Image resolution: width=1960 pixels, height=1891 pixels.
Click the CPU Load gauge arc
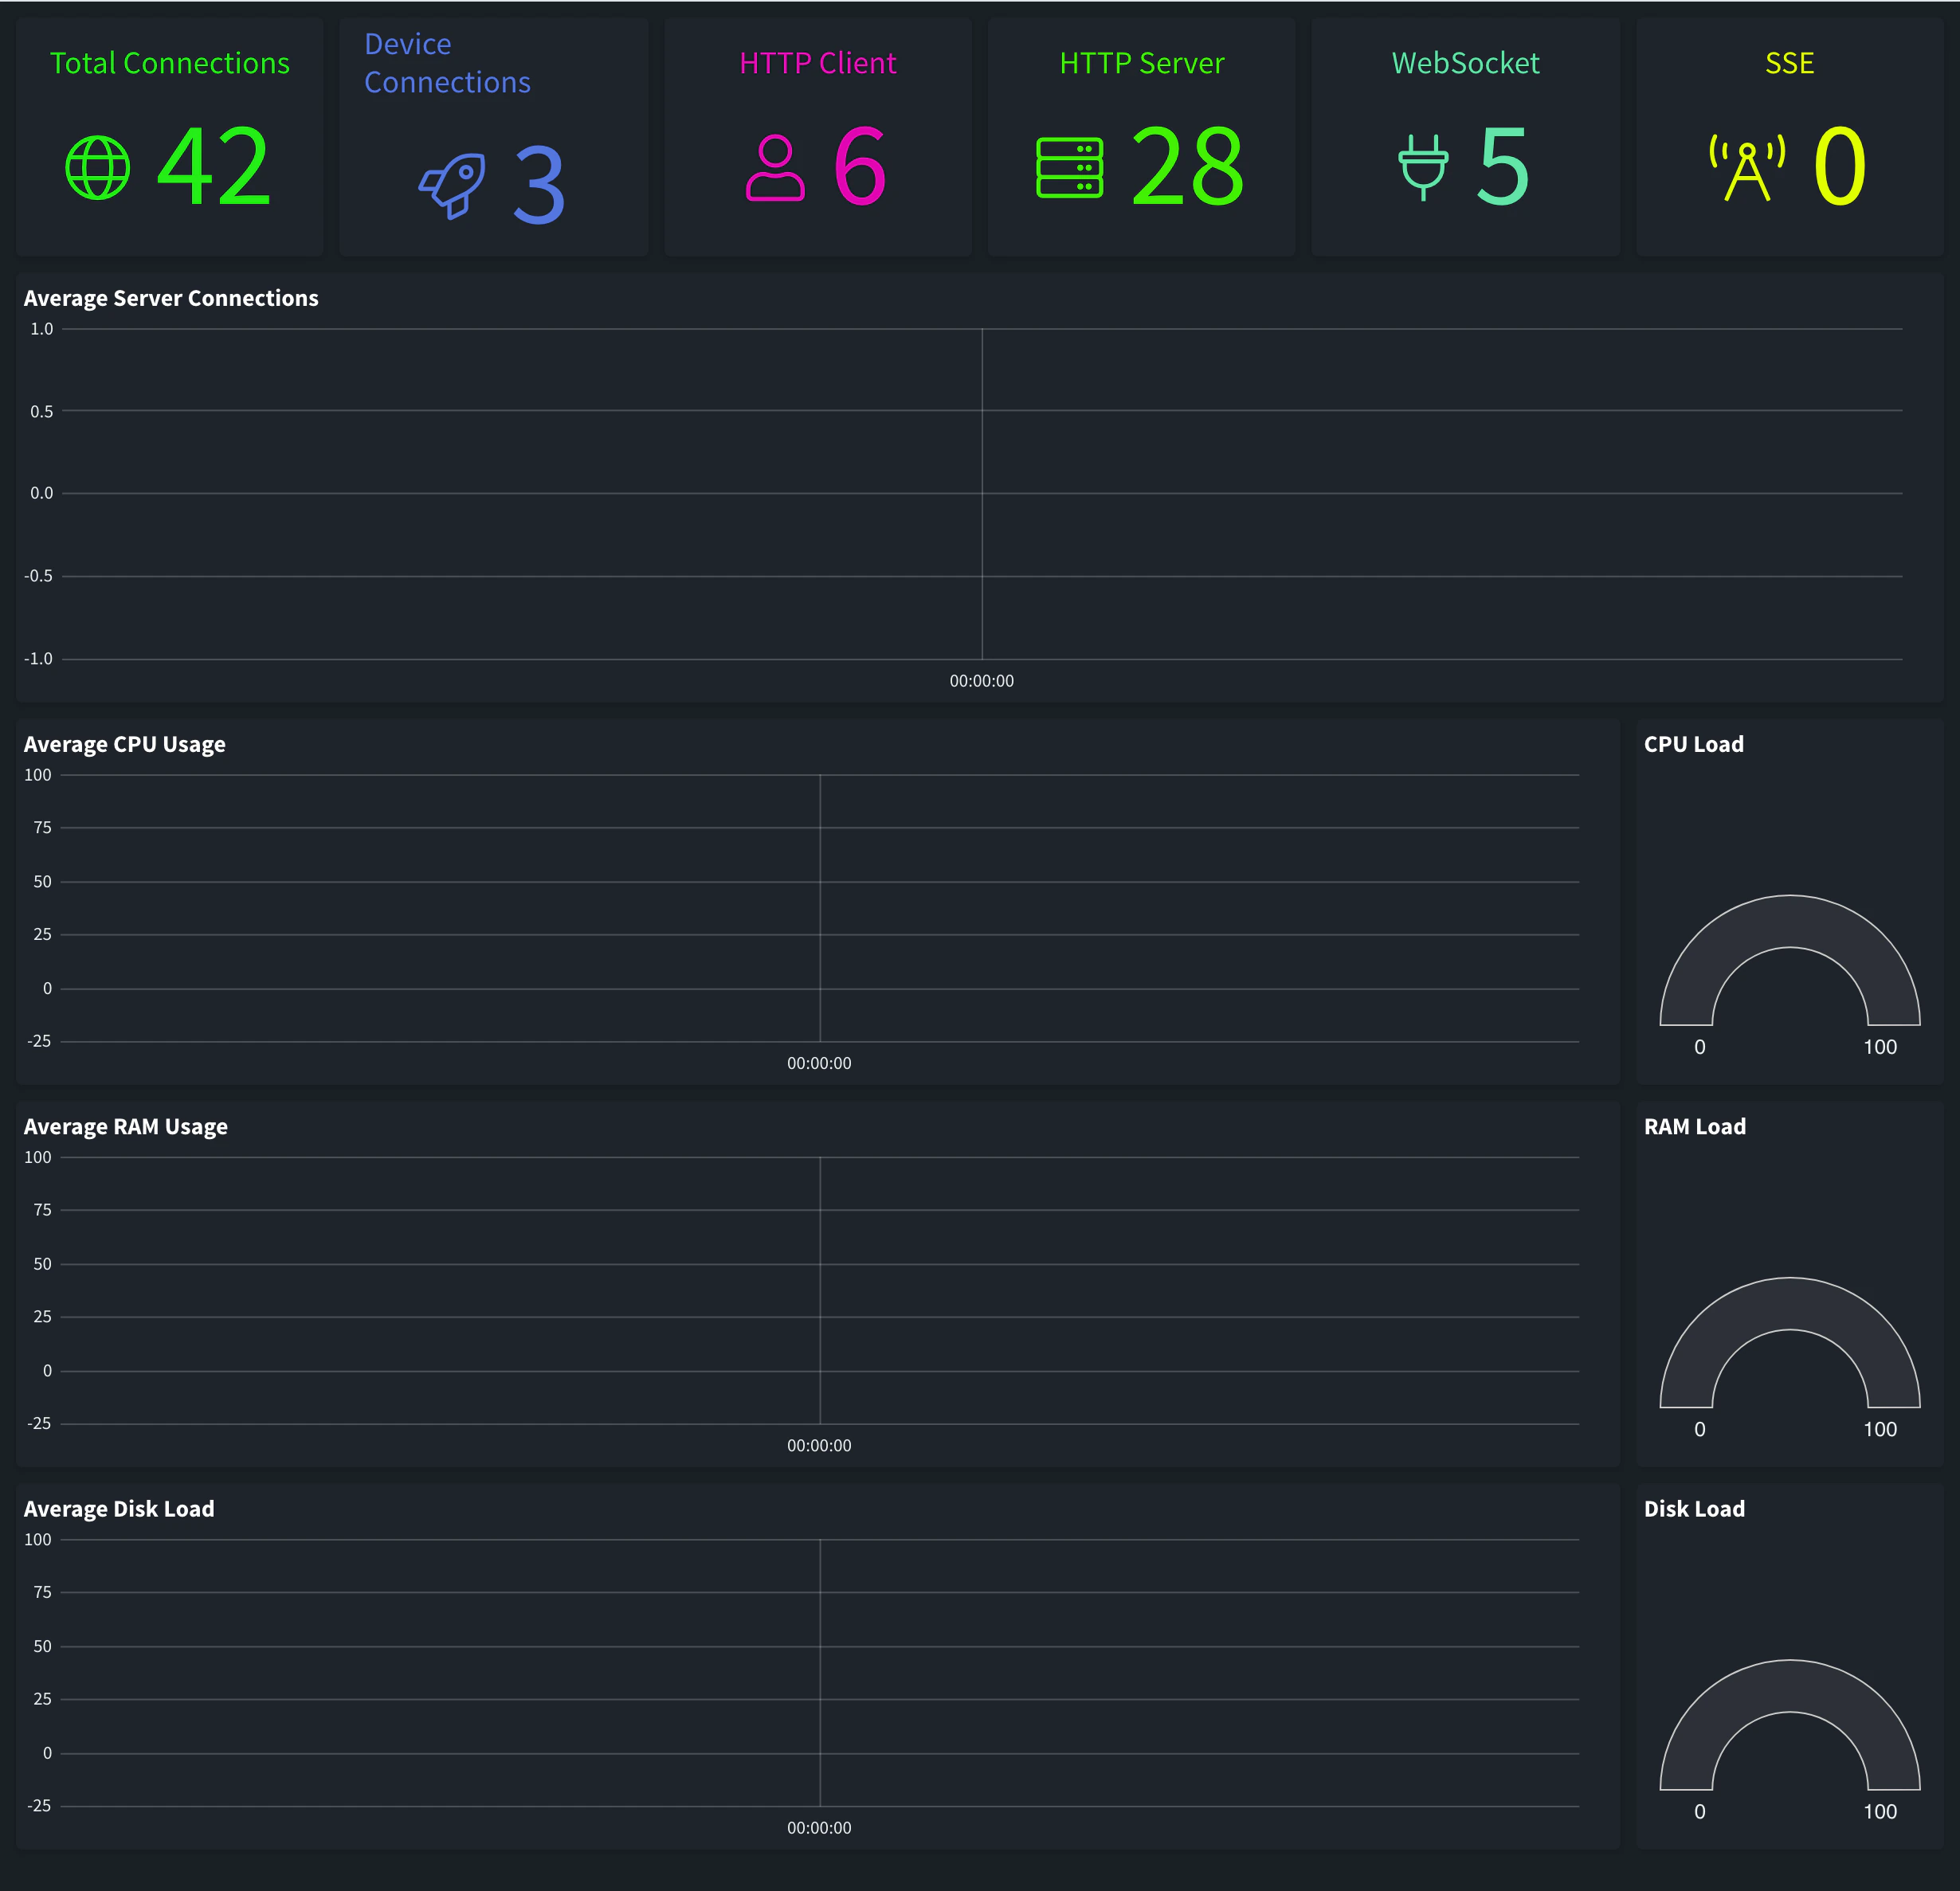1790,921
